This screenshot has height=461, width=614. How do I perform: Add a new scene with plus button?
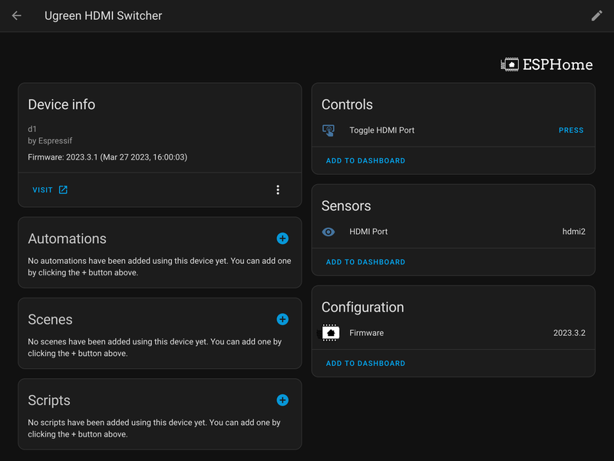point(282,319)
